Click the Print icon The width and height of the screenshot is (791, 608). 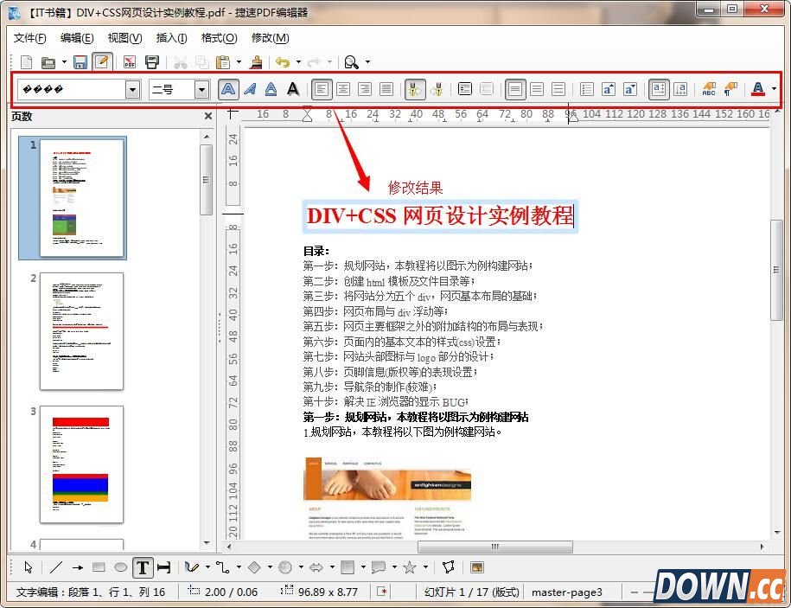[x=152, y=61]
